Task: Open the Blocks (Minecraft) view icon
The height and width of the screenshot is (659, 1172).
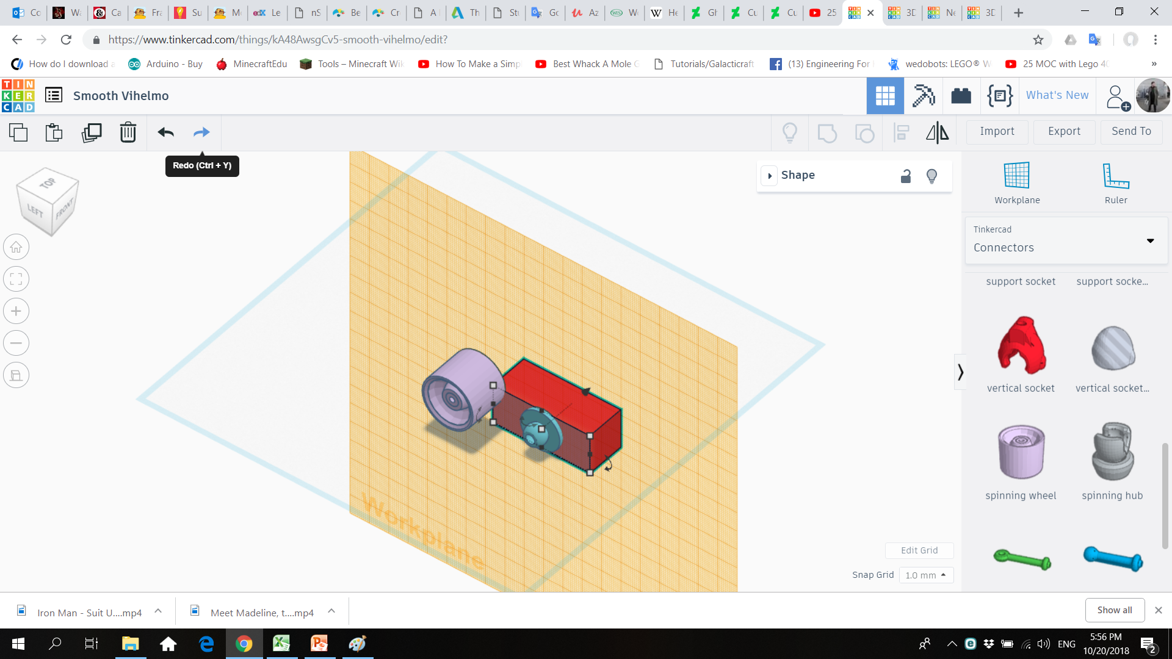Action: [x=923, y=96]
